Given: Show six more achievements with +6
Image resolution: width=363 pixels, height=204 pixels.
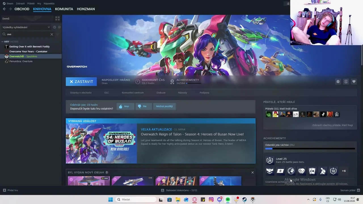Looking at the screenshot, I should pyautogui.click(x=344, y=171).
